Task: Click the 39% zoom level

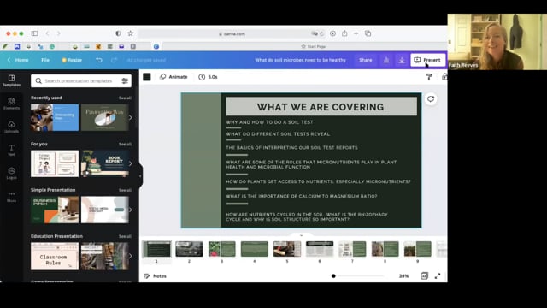Action: click(403, 275)
